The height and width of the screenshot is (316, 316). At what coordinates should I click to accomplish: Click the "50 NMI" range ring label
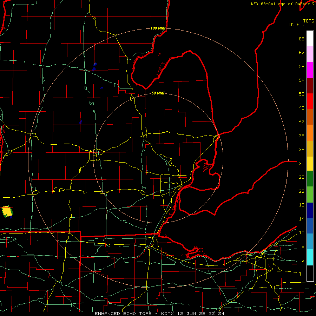click(158, 93)
